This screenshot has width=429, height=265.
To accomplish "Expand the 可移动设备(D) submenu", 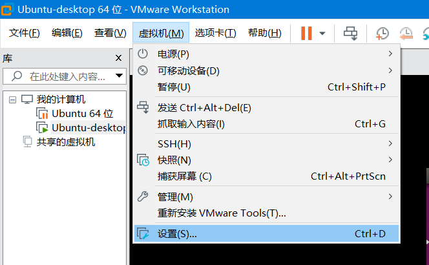I will (x=266, y=70).
